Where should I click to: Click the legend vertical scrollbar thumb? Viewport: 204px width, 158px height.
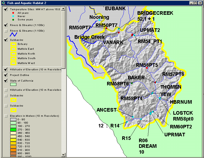coord(63,39)
